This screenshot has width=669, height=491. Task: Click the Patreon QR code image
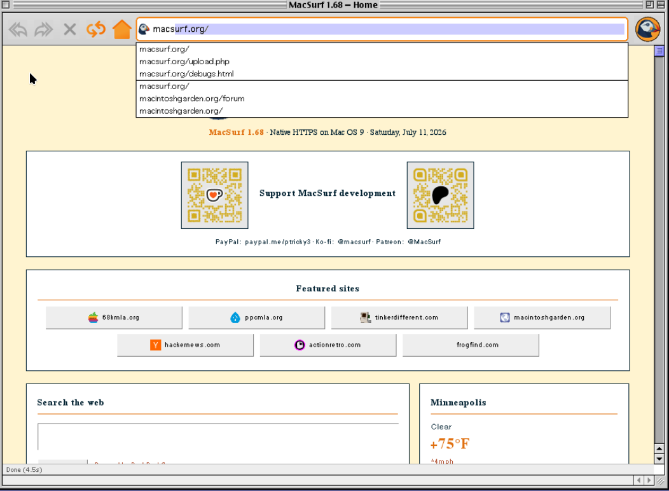(x=440, y=195)
